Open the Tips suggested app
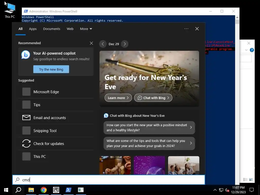Image resolution: width=260 pixels, height=195 pixels. point(56,105)
